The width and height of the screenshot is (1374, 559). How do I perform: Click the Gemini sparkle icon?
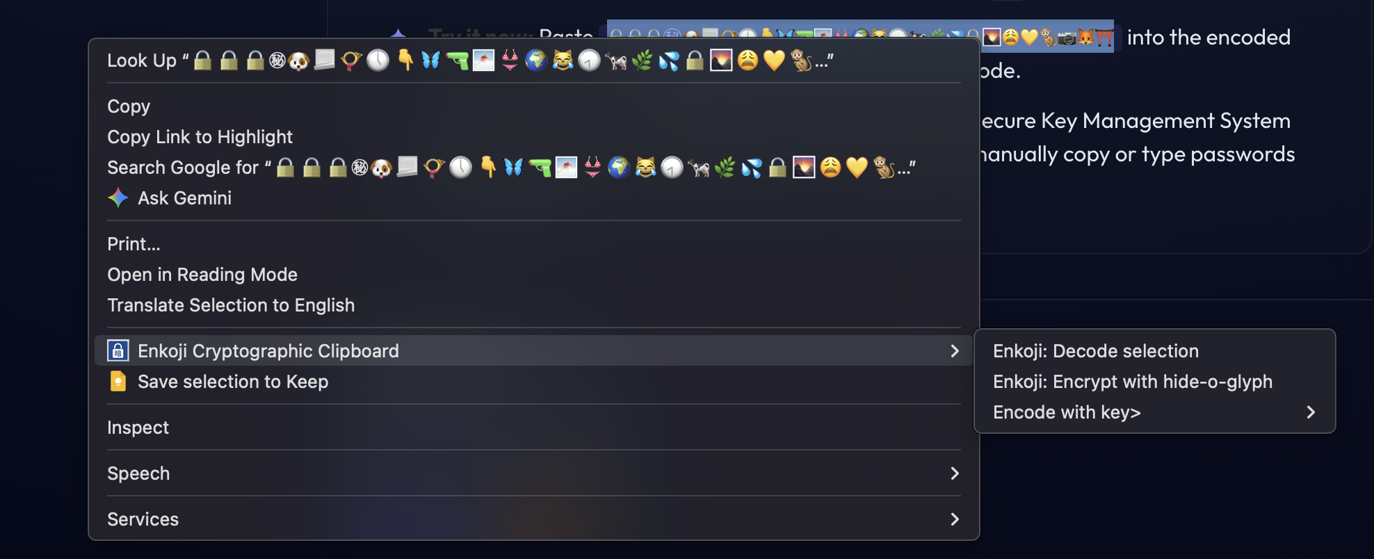pyautogui.click(x=118, y=198)
